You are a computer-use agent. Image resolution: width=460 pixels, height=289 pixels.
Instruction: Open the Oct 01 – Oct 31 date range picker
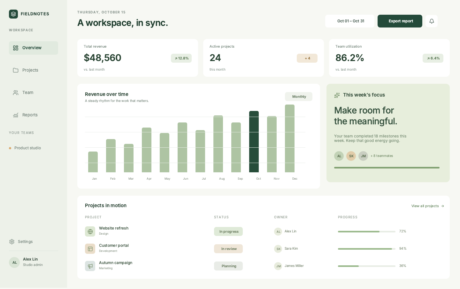(x=350, y=21)
